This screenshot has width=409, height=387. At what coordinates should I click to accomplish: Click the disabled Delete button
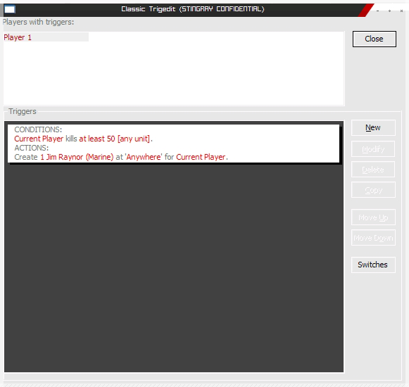tap(373, 170)
